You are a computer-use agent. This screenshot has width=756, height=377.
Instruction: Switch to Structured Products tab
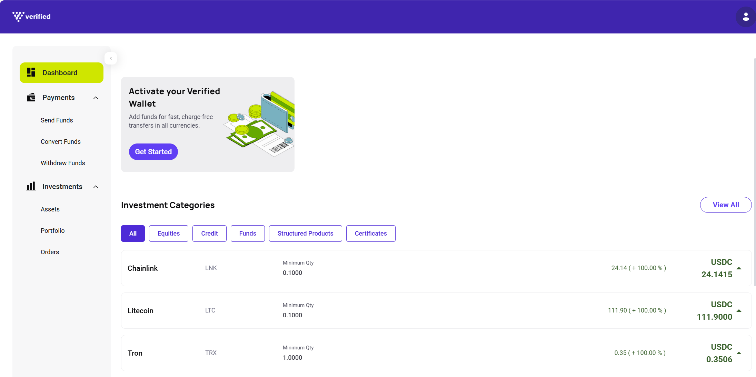305,234
